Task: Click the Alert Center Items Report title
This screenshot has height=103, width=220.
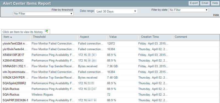Action: (27, 4)
